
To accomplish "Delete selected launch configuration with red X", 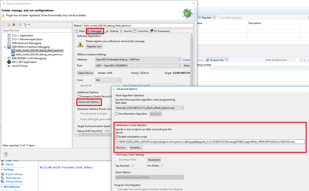I will [14, 25].
